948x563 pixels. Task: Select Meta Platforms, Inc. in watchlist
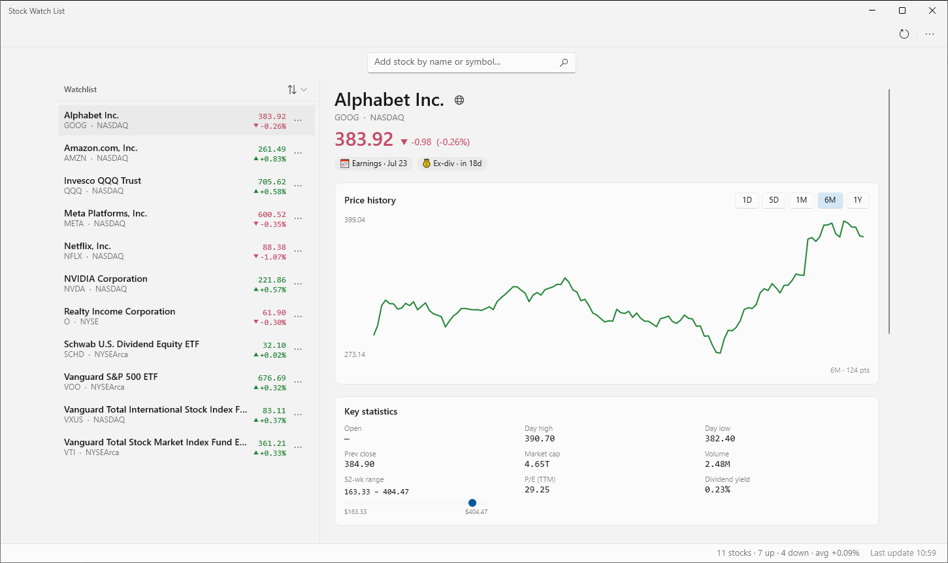(187, 218)
